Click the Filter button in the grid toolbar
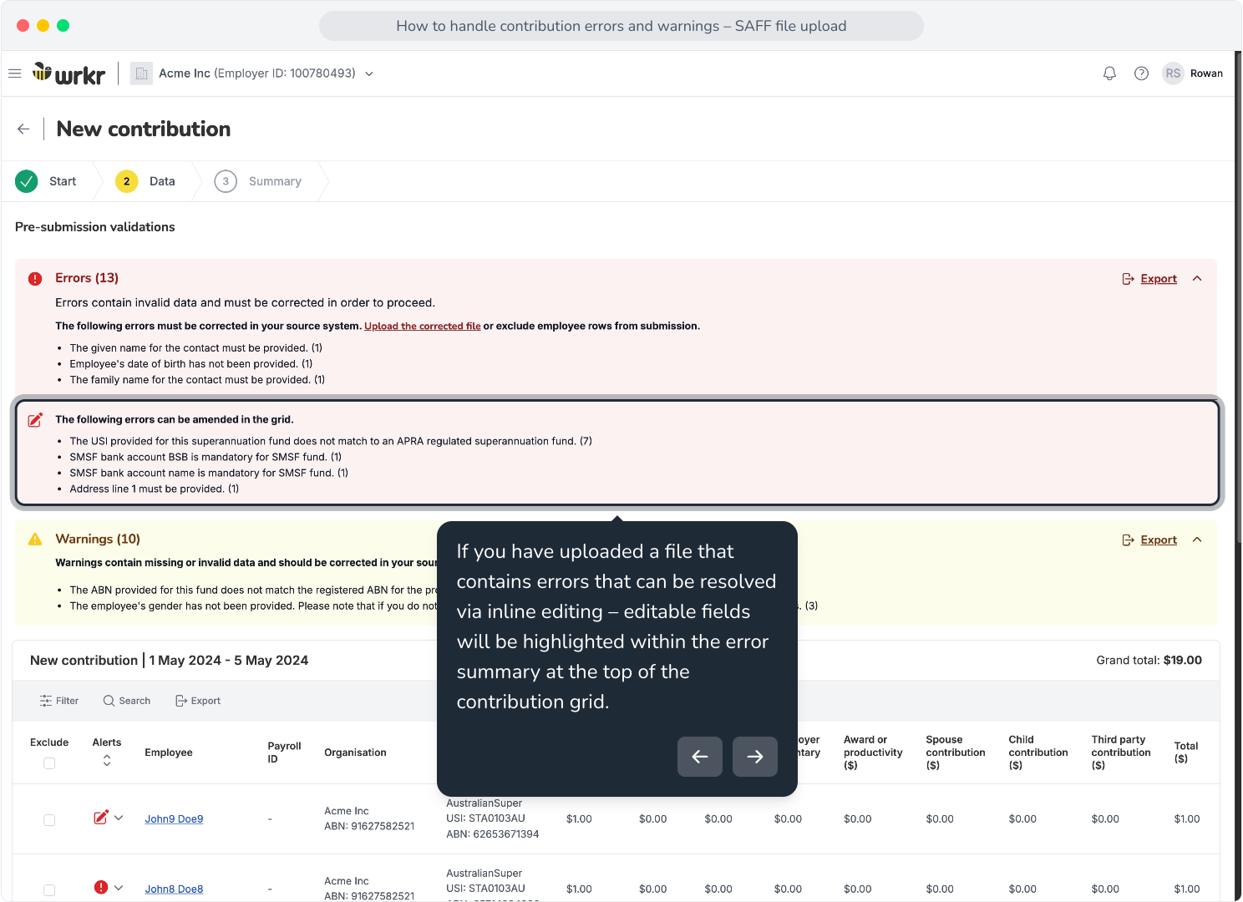Viewport: 1243px width, 902px height. point(59,701)
